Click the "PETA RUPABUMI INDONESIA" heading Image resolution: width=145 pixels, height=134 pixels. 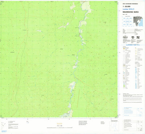(130, 4)
